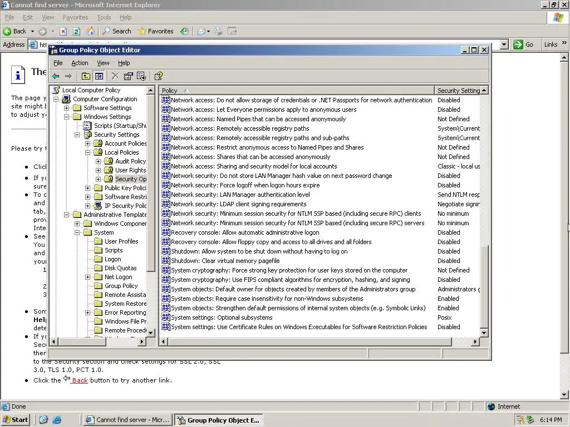Image resolution: width=570 pixels, height=427 pixels.
Task: Click the Start button
Action: (15, 420)
